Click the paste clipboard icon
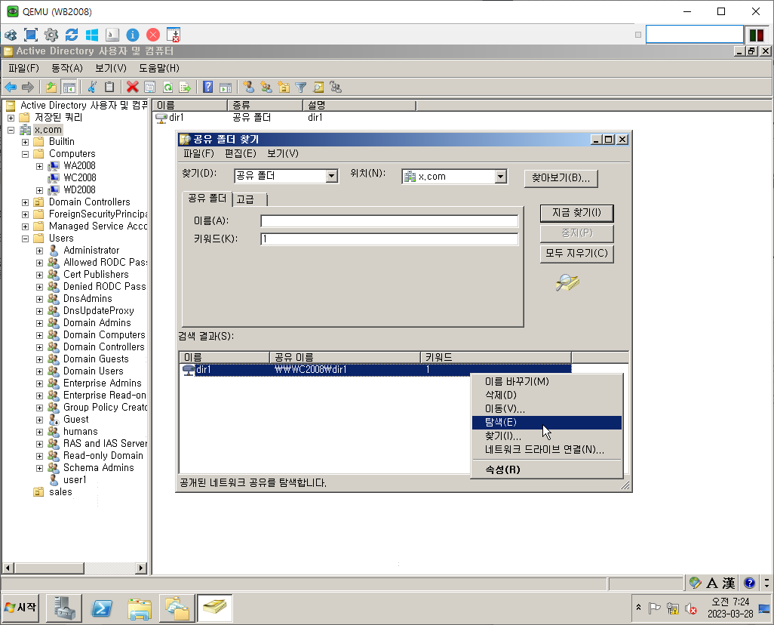This screenshot has height=625, width=774. (109, 88)
